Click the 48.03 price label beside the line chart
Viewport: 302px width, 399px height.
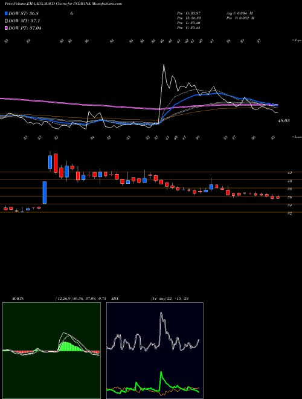284,121
